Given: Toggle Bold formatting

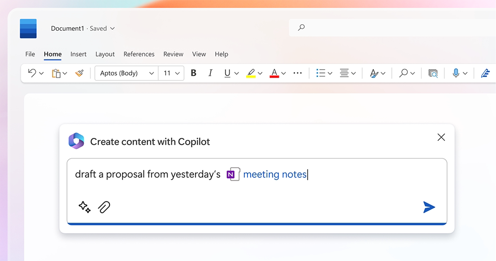Looking at the screenshot, I should point(193,73).
